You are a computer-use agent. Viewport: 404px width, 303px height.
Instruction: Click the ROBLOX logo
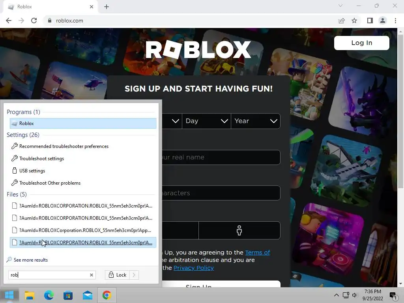coord(198,49)
